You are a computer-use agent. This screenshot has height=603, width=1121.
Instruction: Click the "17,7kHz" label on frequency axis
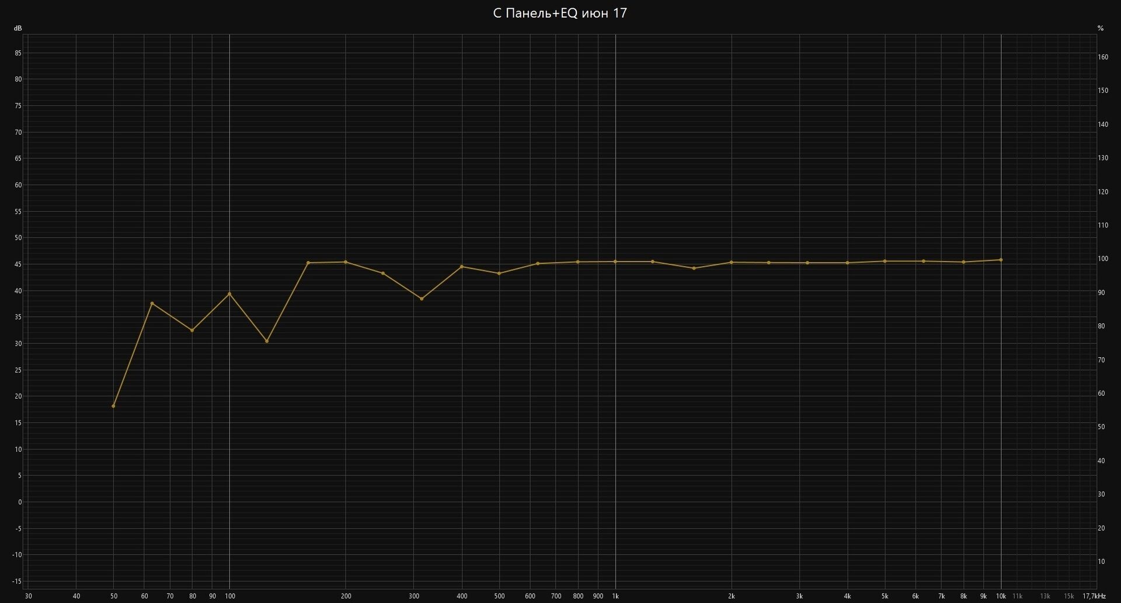[1094, 596]
